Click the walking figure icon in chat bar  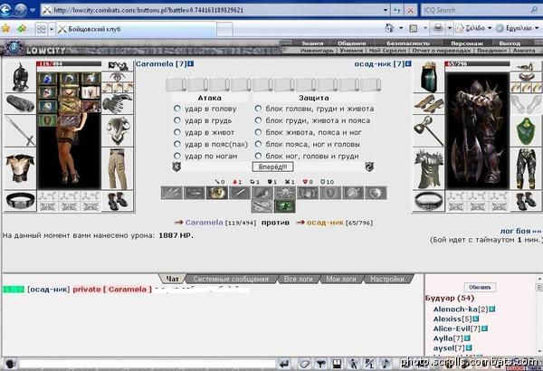pyautogui.click(x=353, y=364)
